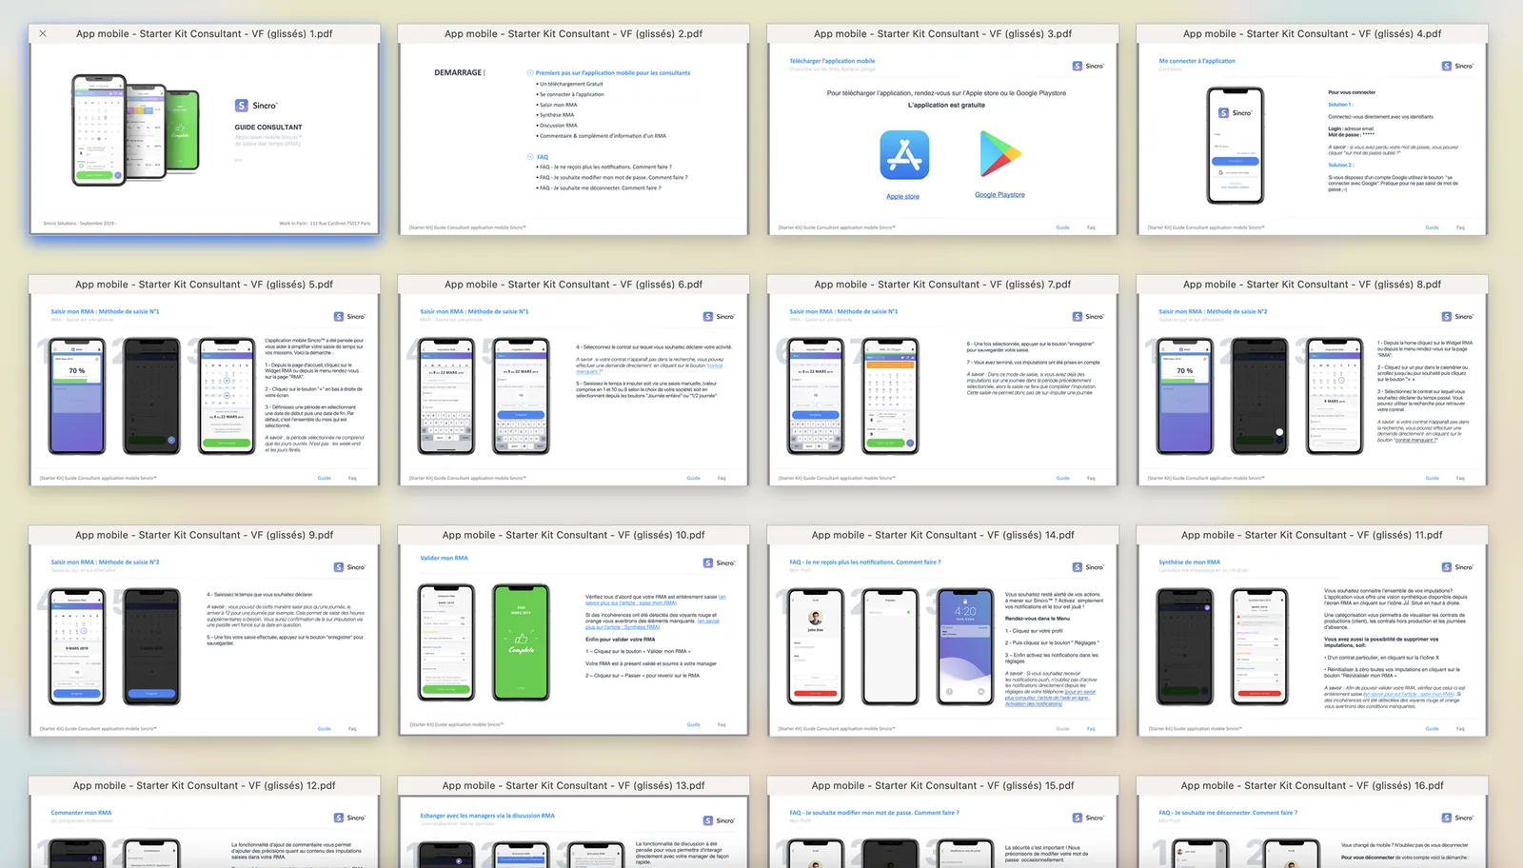Click the Sincro logo in the 7.pdf header
Image resolution: width=1523 pixels, height=868 pixels.
pyautogui.click(x=1088, y=316)
